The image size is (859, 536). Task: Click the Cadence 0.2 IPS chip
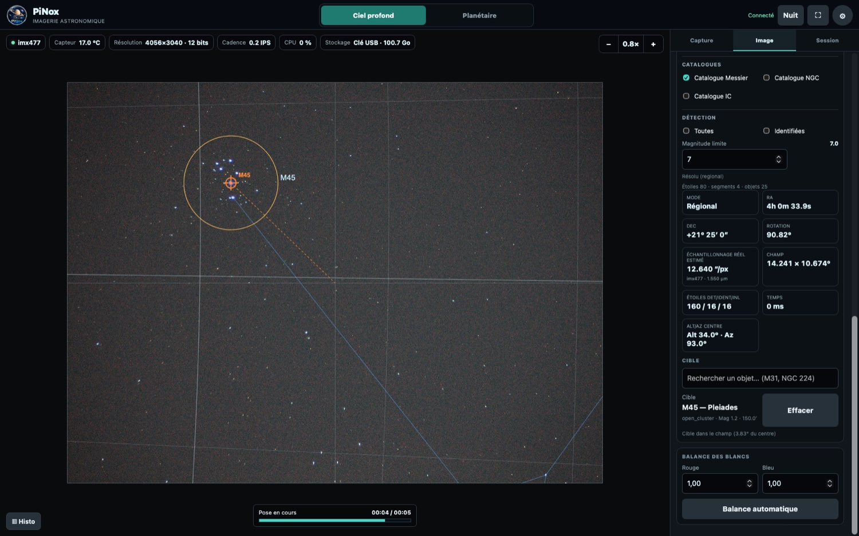246,42
